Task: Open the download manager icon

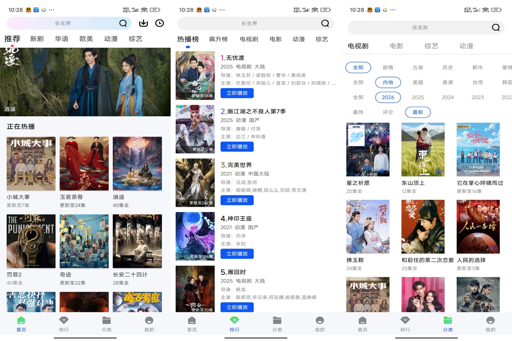Action: coord(143,23)
